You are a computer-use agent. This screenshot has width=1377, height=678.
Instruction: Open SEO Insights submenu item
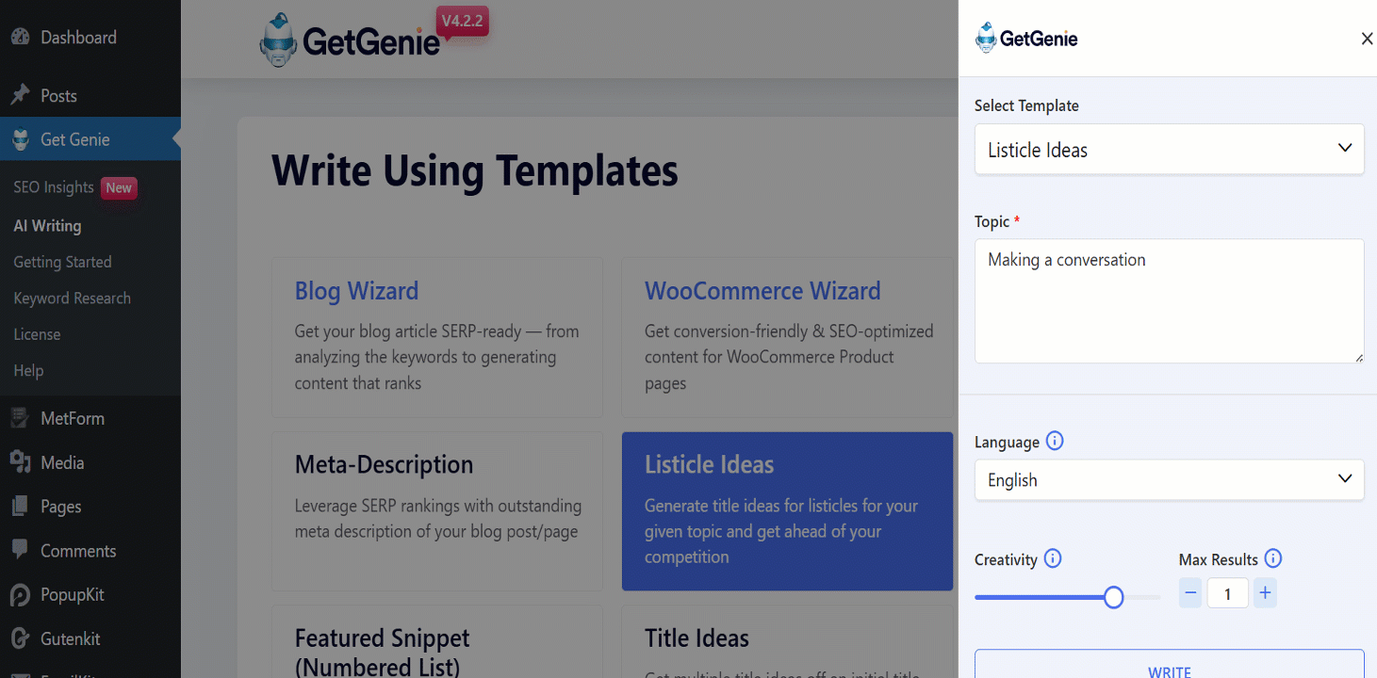click(x=54, y=187)
